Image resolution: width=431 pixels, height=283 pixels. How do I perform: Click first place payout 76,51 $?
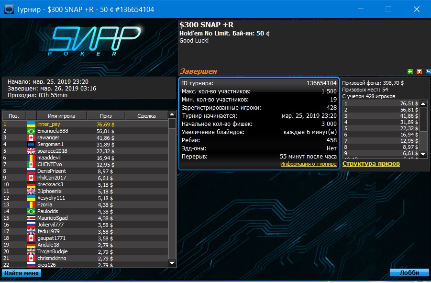(409, 104)
